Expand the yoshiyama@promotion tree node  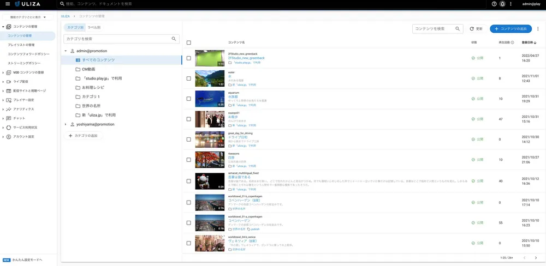click(x=66, y=124)
